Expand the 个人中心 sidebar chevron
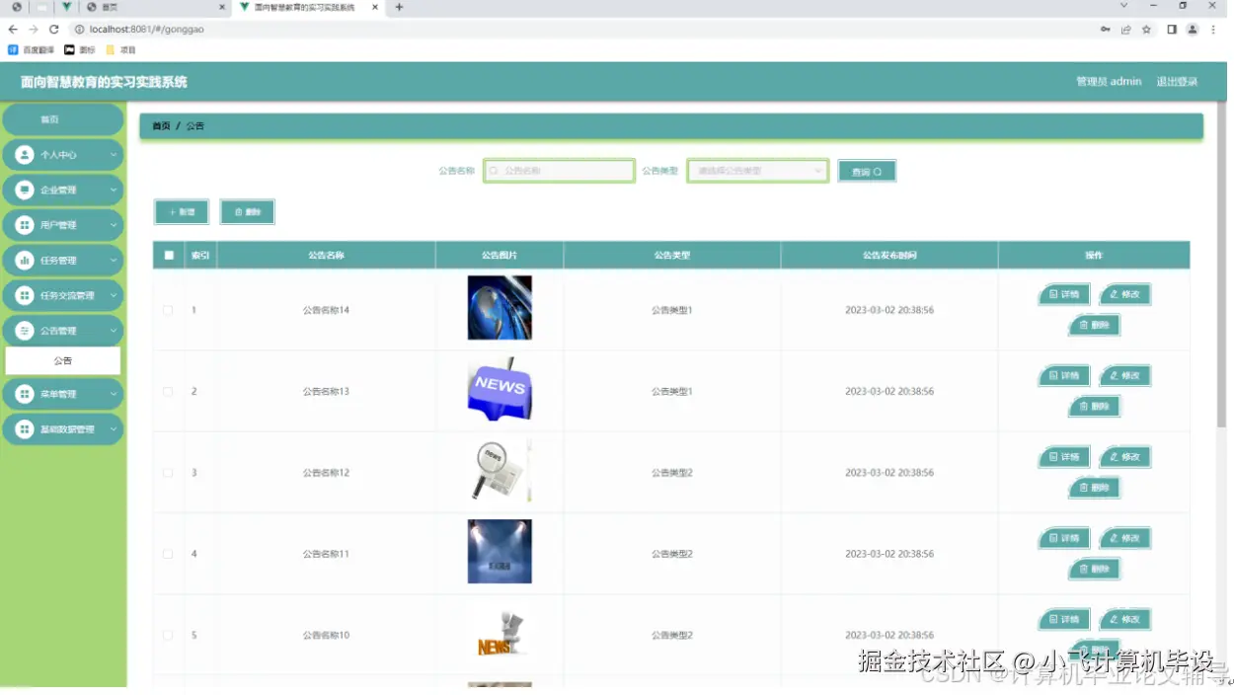 click(x=113, y=155)
